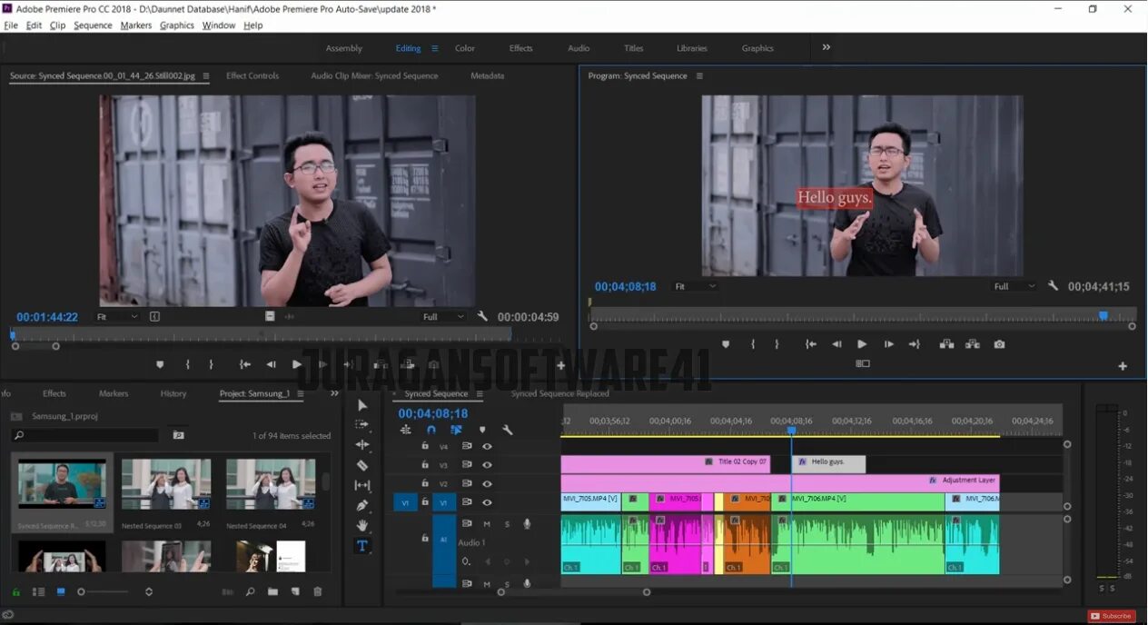Click Export Frame camera icon in Program monitor

click(999, 344)
